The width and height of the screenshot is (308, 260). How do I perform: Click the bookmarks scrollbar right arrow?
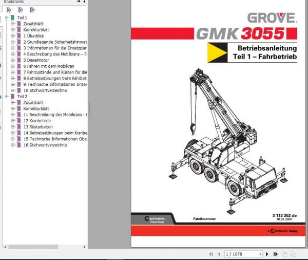(x=84, y=247)
